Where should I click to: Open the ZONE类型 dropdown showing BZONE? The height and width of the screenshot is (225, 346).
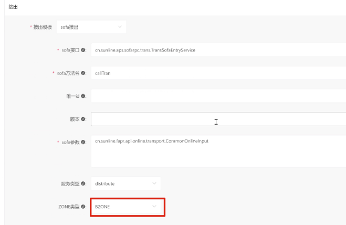125,207
